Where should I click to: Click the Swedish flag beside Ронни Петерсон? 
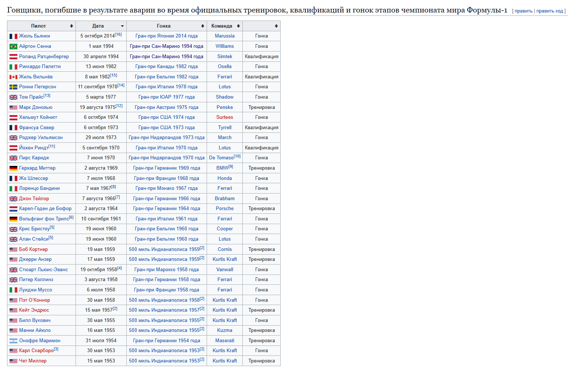[13, 87]
